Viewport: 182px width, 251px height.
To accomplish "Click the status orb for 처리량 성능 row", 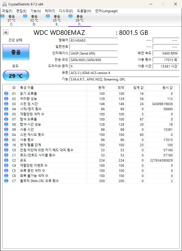I will pyautogui.click(x=6, y=99).
